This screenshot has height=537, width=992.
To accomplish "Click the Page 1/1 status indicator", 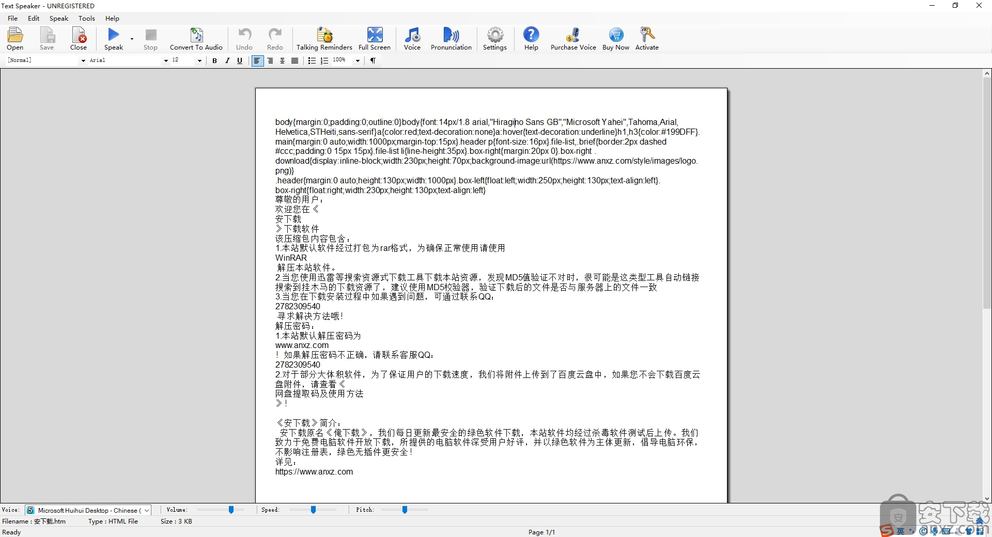I will click(541, 532).
